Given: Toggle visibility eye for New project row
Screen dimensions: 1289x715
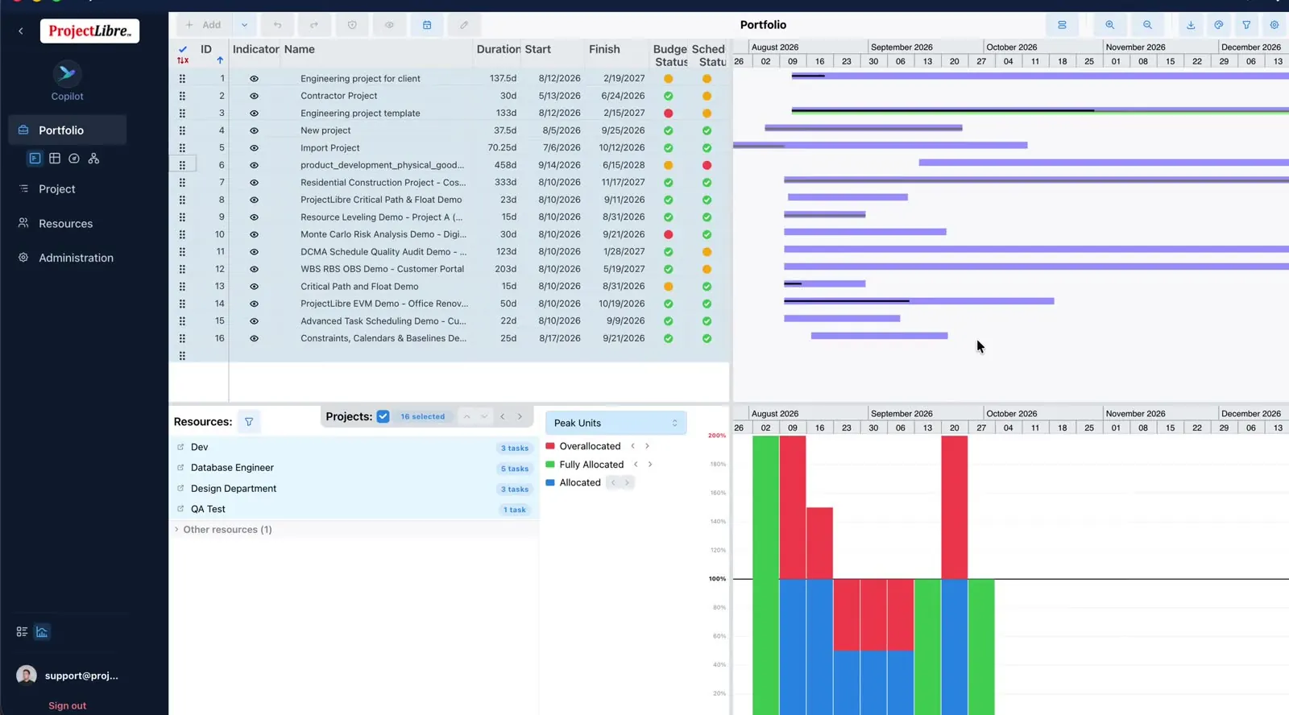Looking at the screenshot, I should pos(254,130).
